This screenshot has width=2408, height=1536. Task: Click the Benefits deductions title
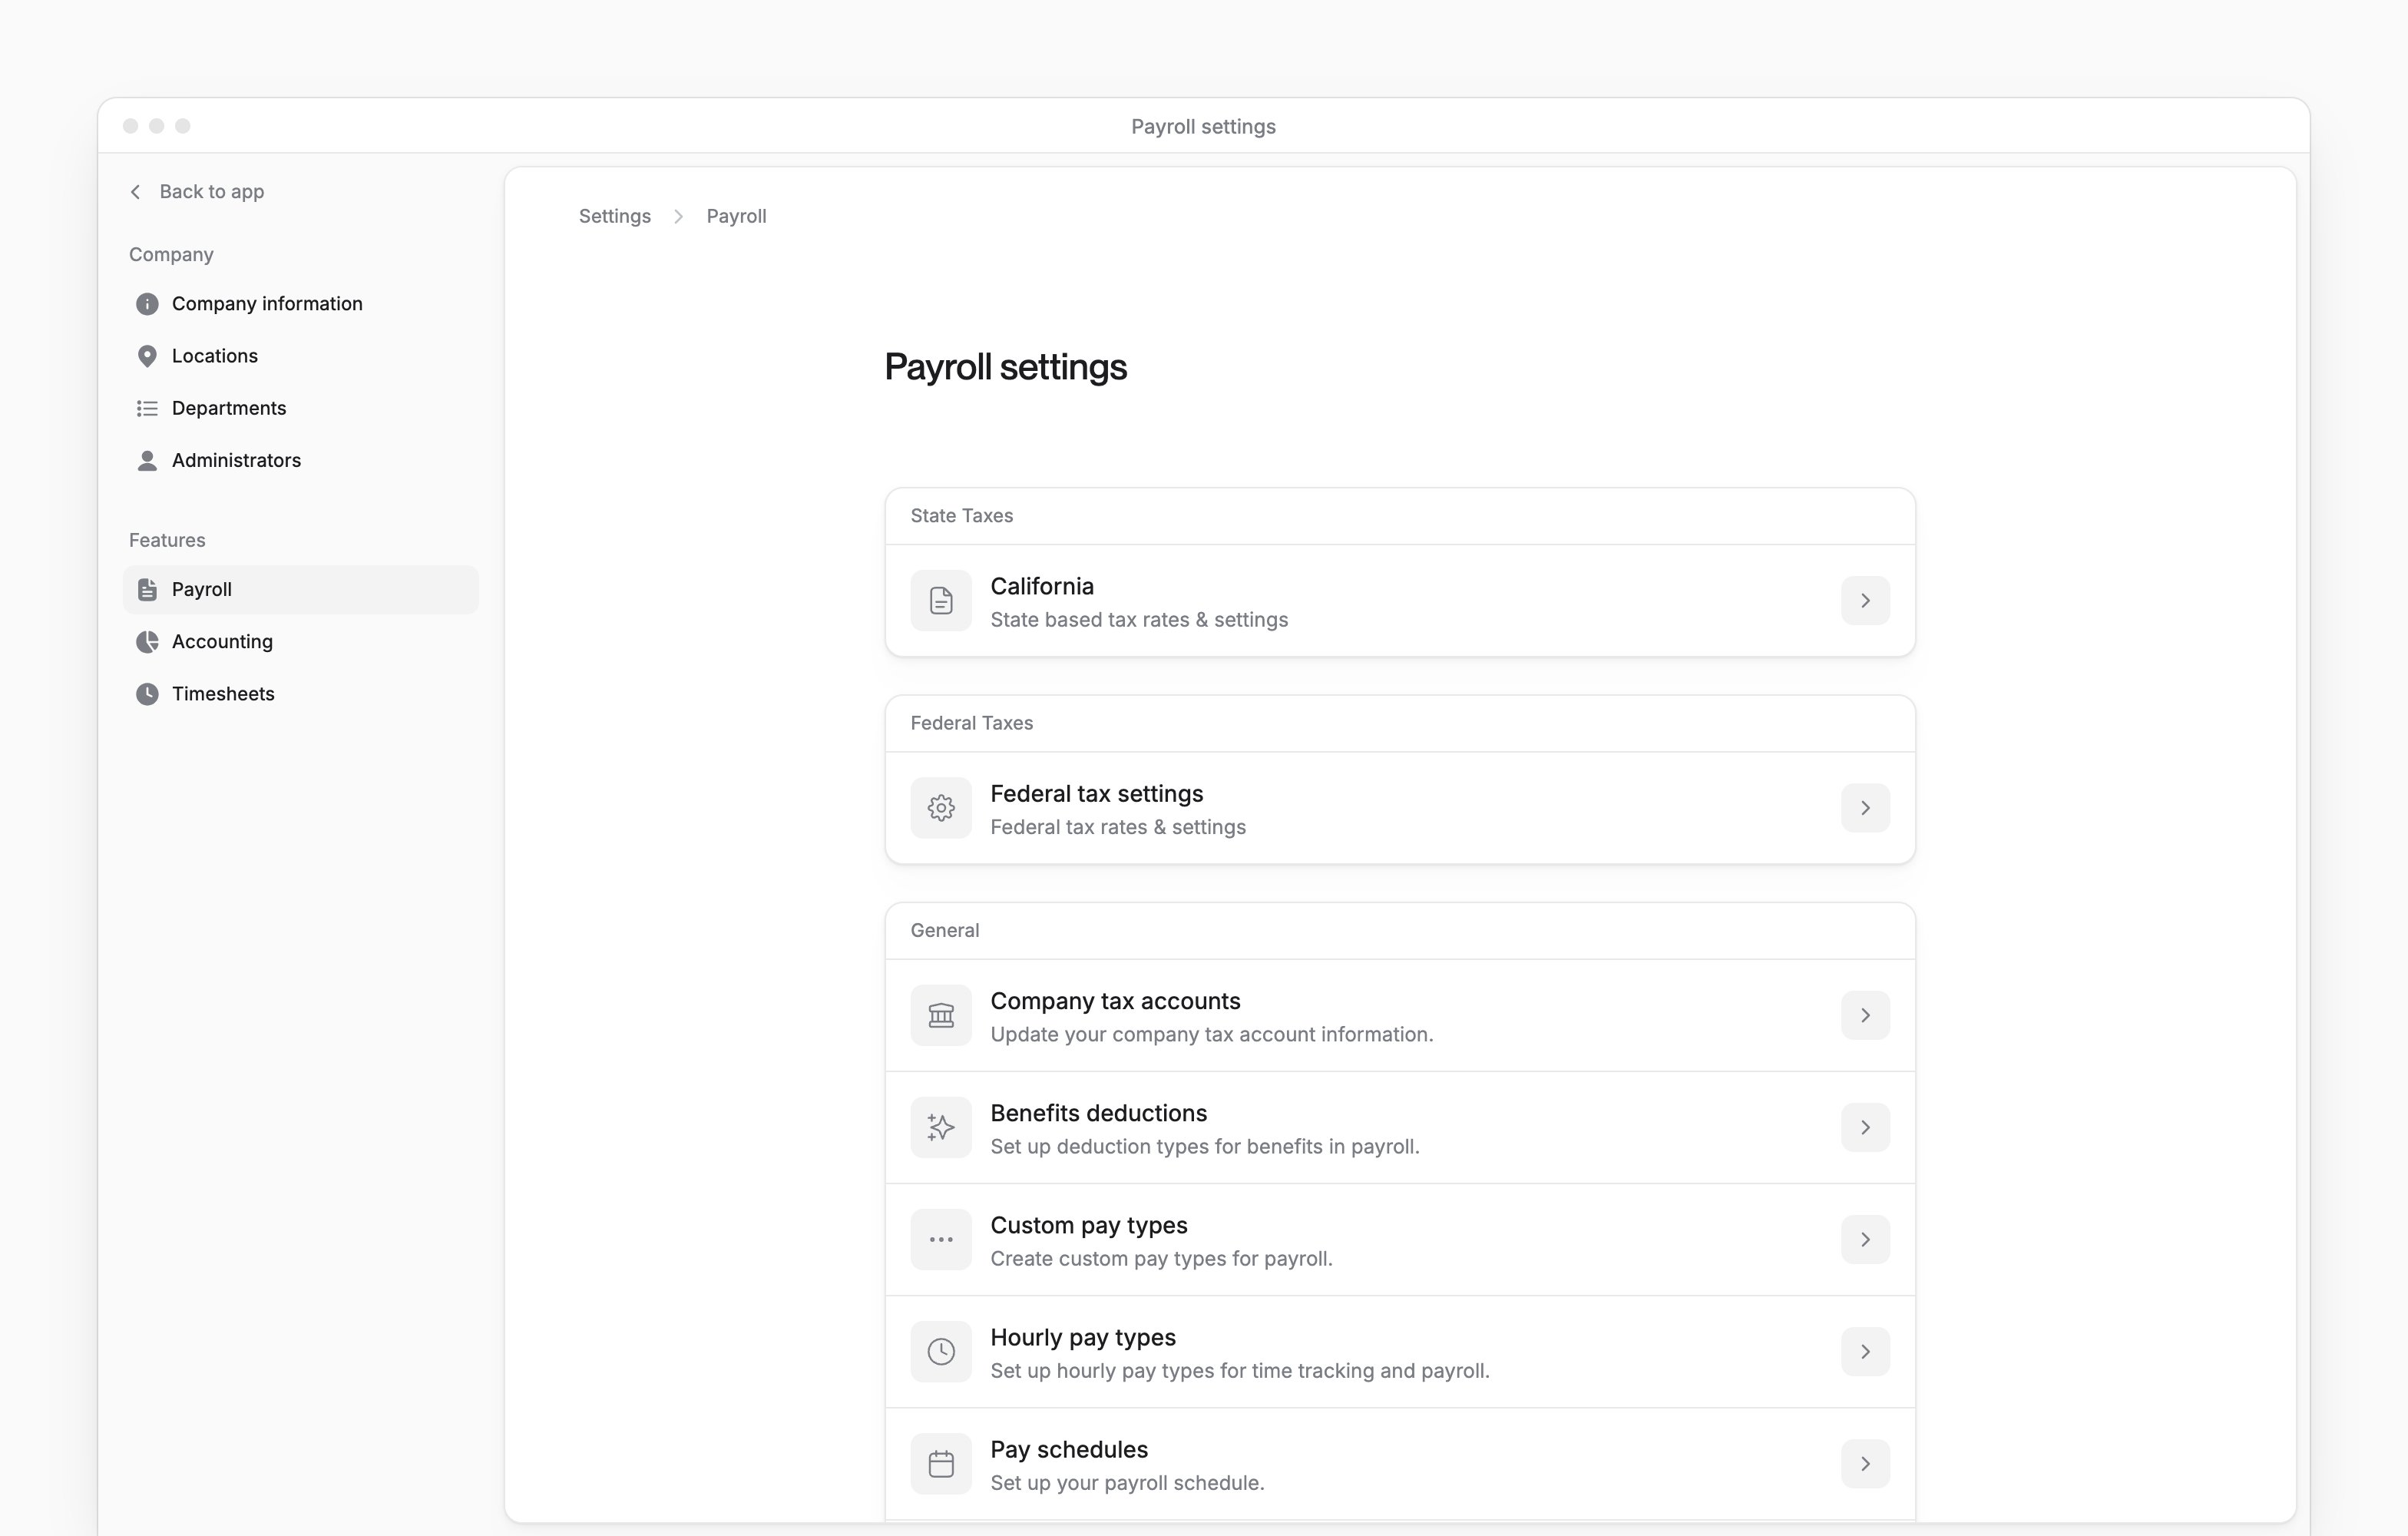pyautogui.click(x=1098, y=1113)
